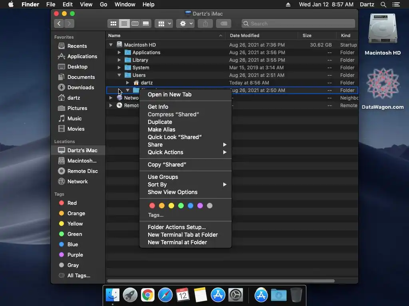Open System Preferences from the Dock
Image resolution: width=409 pixels, height=306 pixels.
tap(236, 295)
